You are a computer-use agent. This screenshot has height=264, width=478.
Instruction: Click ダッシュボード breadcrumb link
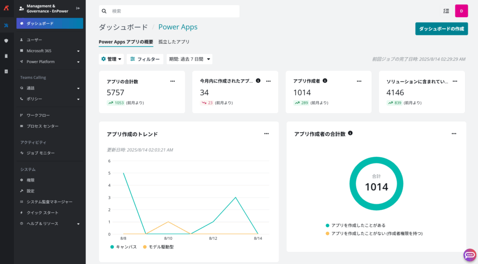pyautogui.click(x=123, y=27)
